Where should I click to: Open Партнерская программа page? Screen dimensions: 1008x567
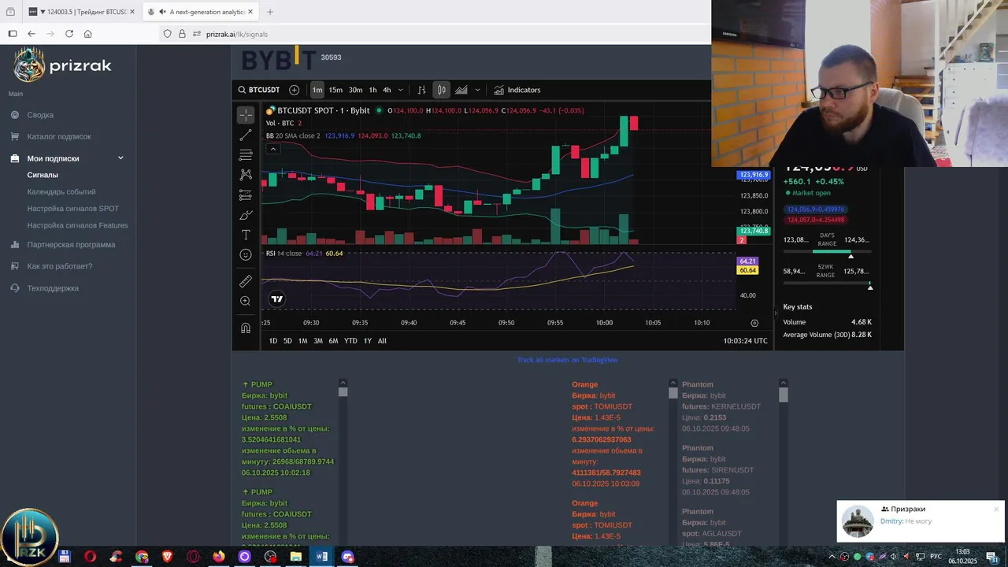click(71, 244)
